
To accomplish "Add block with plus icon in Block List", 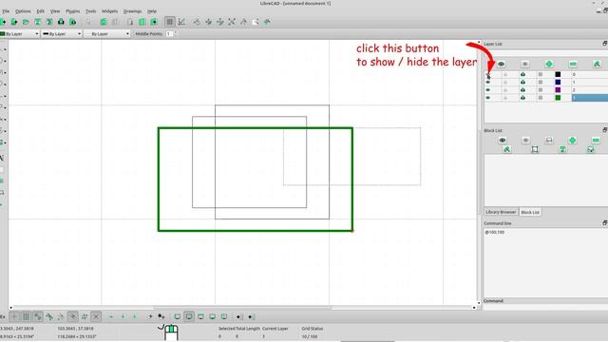I will [x=572, y=140].
